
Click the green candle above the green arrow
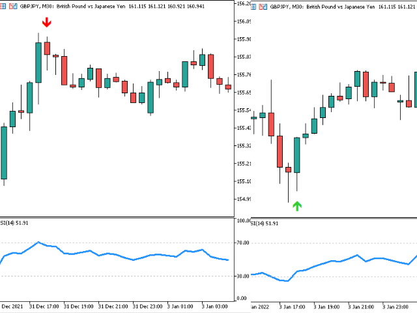tap(297, 155)
